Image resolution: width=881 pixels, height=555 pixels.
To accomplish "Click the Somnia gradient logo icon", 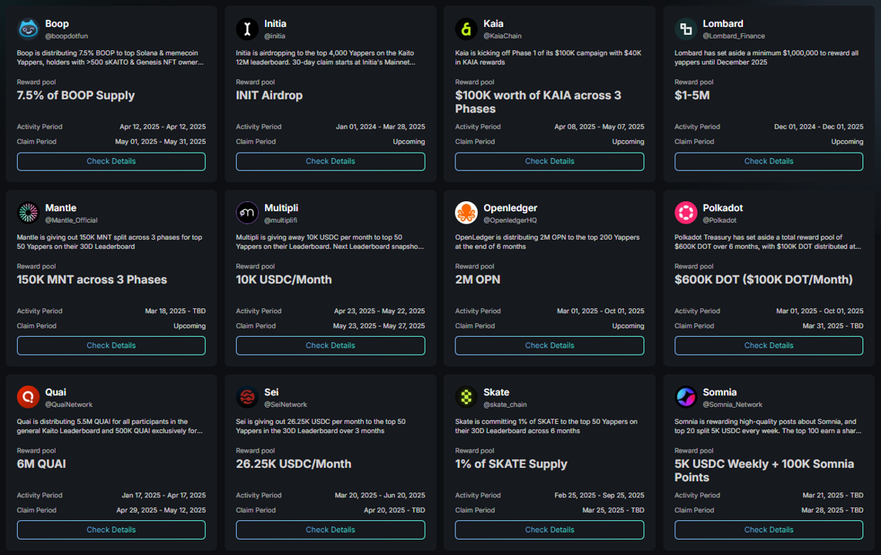I will 686,397.
